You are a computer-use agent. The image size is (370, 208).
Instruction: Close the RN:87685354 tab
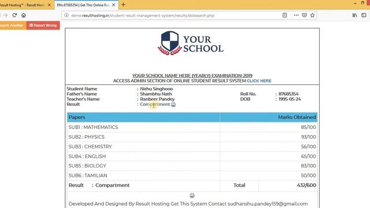pyautogui.click(x=113, y=5)
